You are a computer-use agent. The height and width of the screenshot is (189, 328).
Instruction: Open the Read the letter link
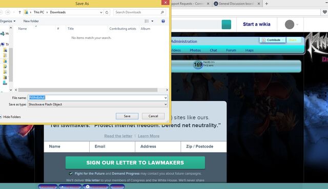[118, 136]
